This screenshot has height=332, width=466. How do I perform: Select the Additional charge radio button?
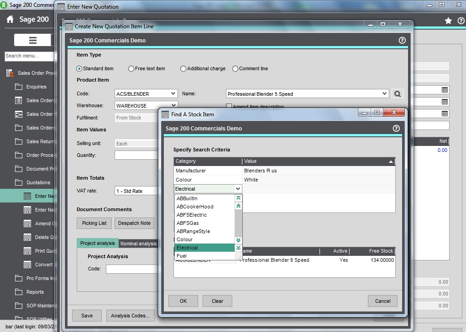(183, 68)
